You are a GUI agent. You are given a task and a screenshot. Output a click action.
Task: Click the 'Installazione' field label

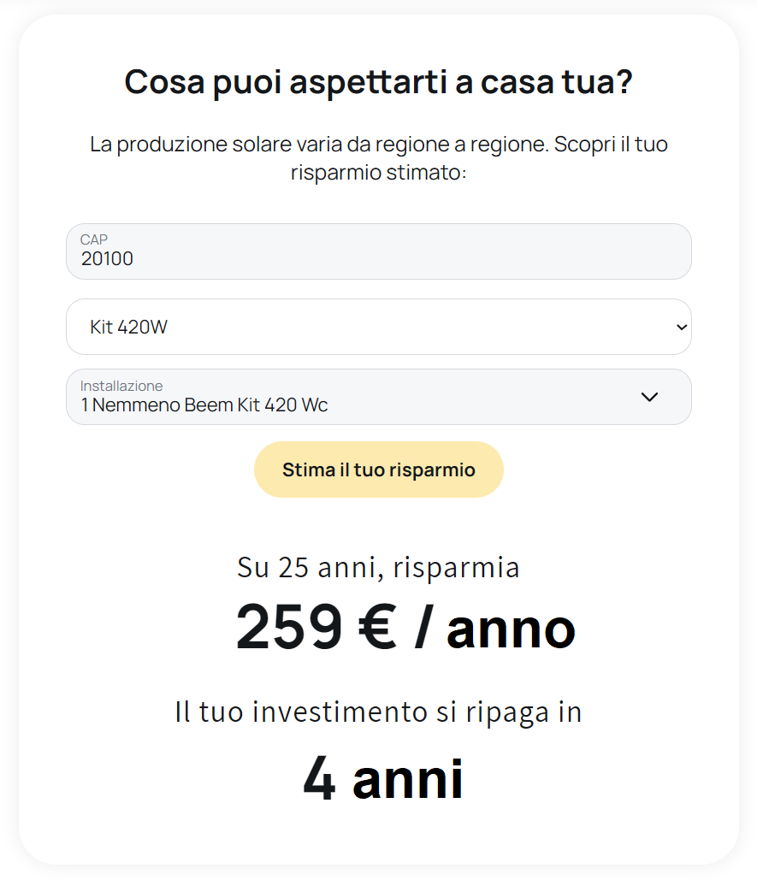pos(121,386)
